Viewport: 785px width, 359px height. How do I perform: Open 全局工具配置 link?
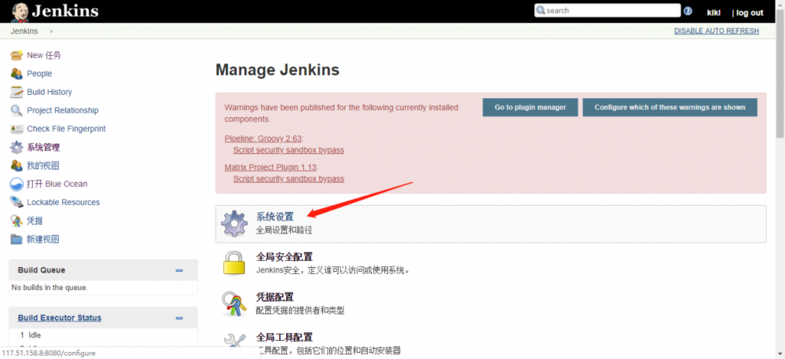point(284,338)
